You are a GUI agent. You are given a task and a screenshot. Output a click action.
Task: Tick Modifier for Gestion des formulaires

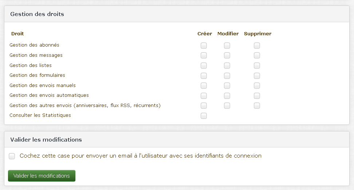(x=227, y=76)
